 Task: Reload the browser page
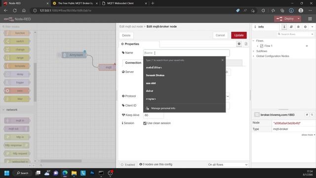point(15,10)
